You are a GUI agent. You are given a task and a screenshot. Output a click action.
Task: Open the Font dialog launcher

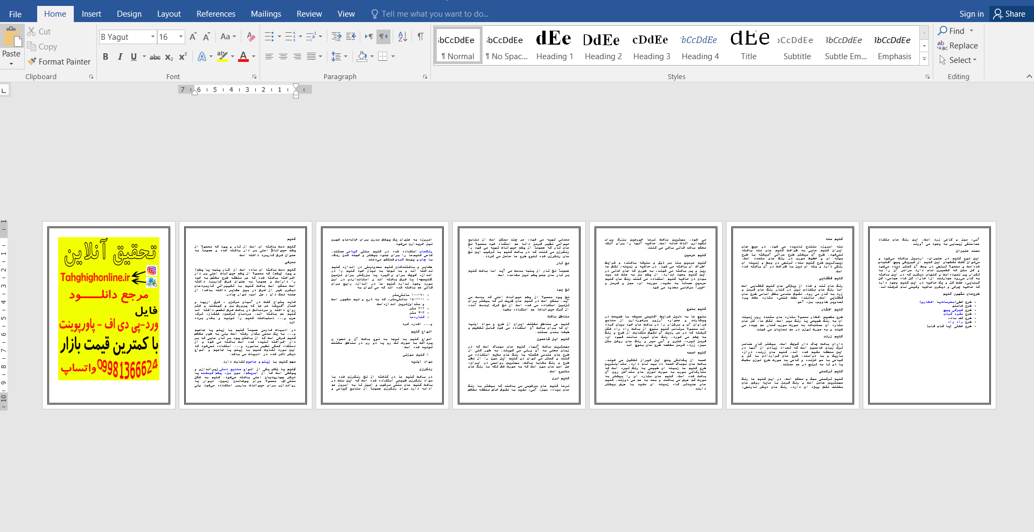click(x=254, y=77)
